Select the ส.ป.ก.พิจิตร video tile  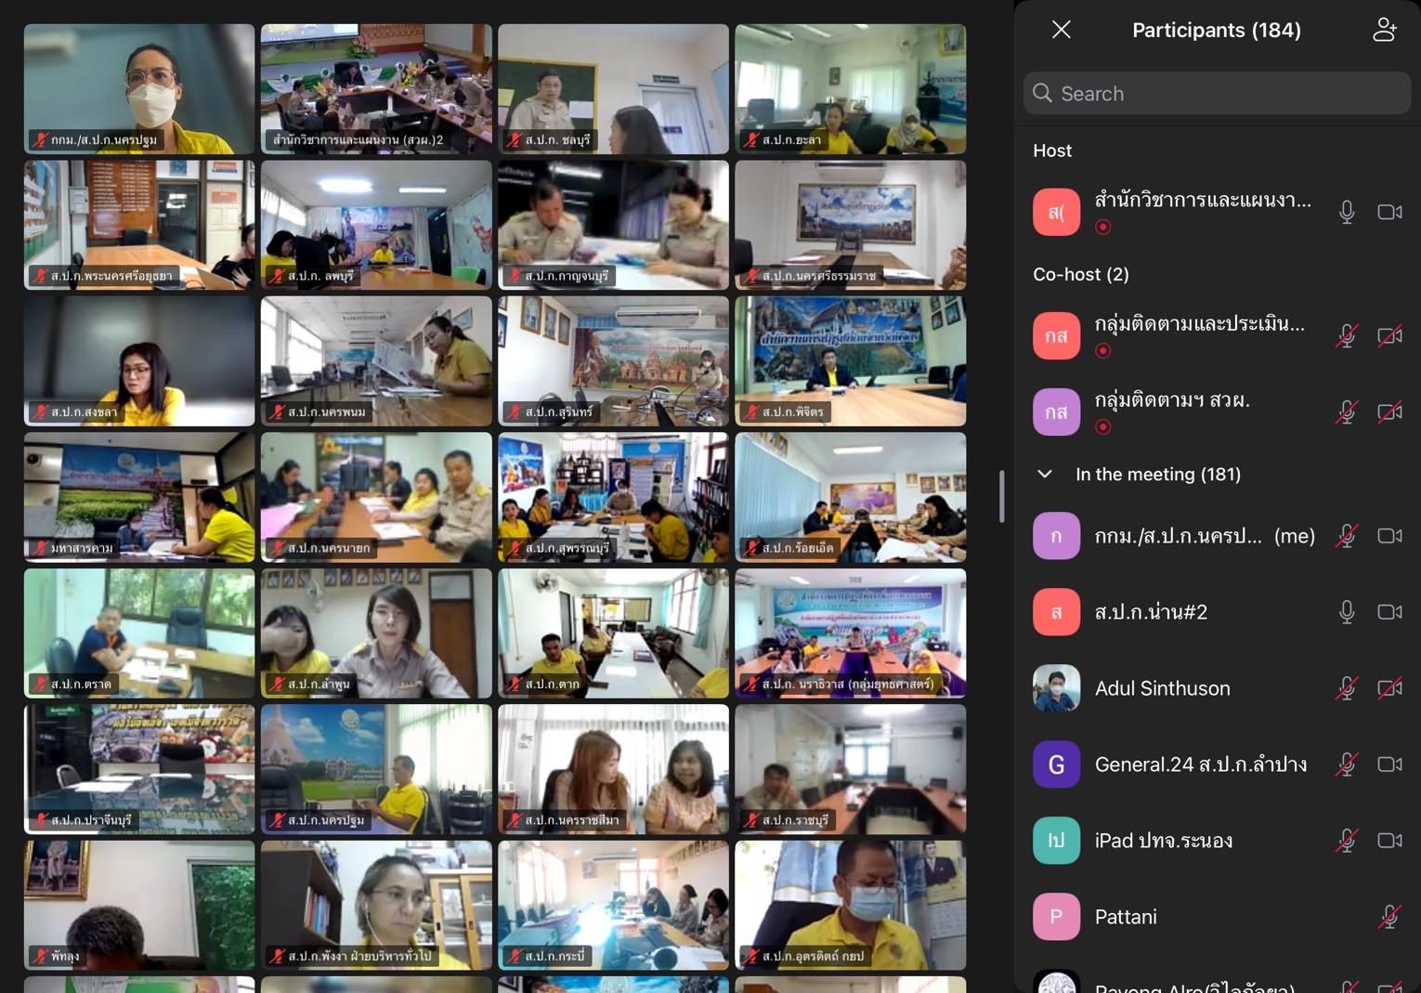[851, 361]
